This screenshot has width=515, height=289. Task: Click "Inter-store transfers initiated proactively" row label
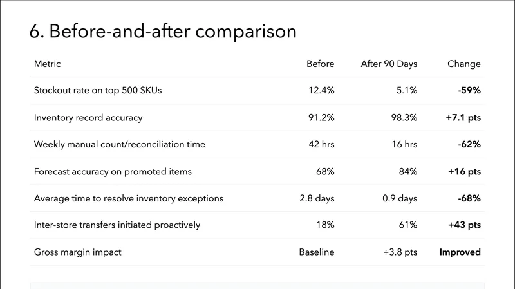pos(117,225)
